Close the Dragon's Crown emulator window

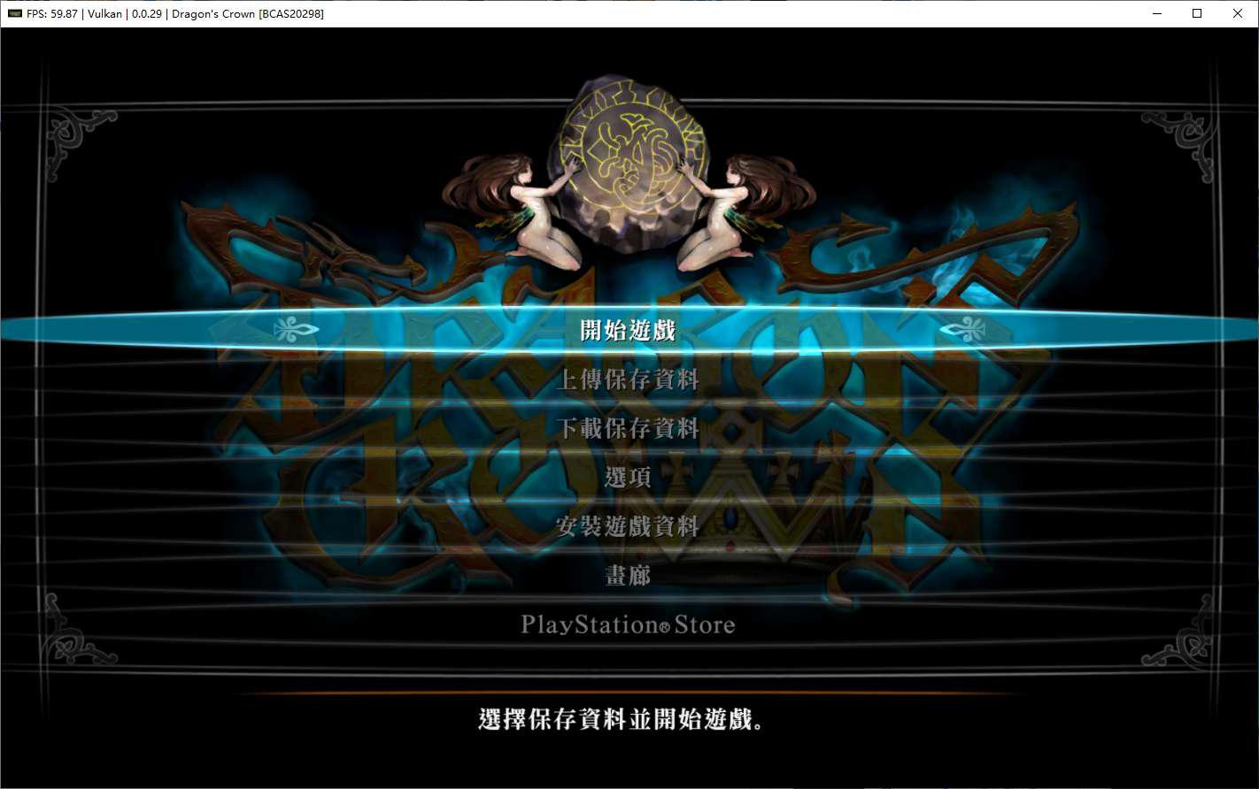(1238, 13)
